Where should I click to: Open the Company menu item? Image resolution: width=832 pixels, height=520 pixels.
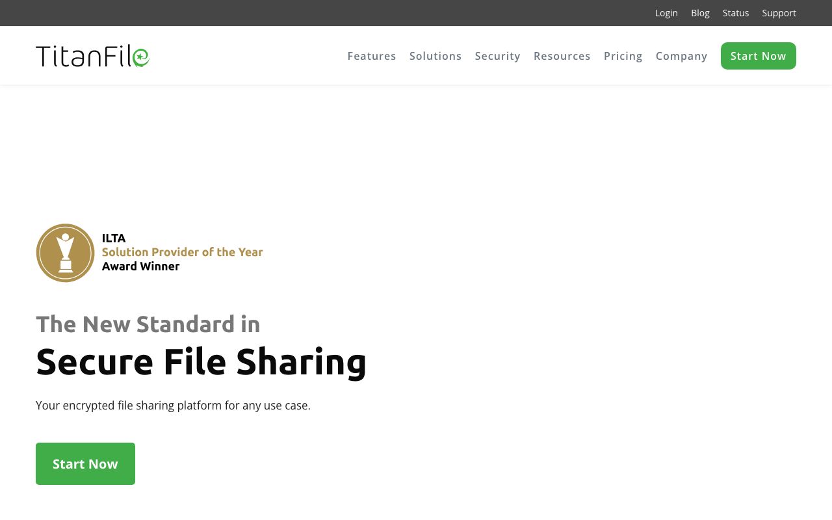681,56
